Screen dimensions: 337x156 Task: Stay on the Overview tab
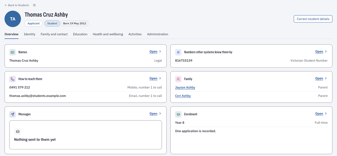pyautogui.click(x=11, y=34)
